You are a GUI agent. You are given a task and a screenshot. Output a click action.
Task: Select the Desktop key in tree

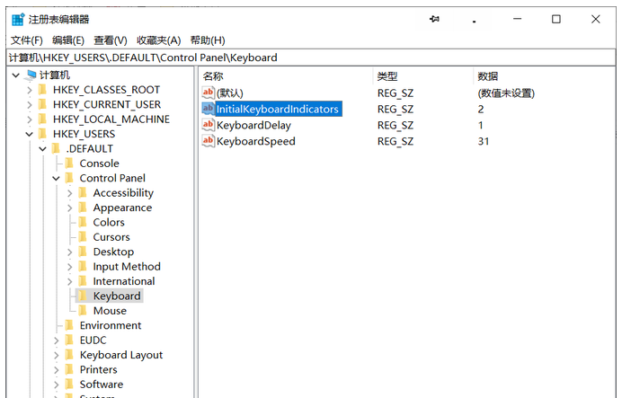[x=112, y=252]
